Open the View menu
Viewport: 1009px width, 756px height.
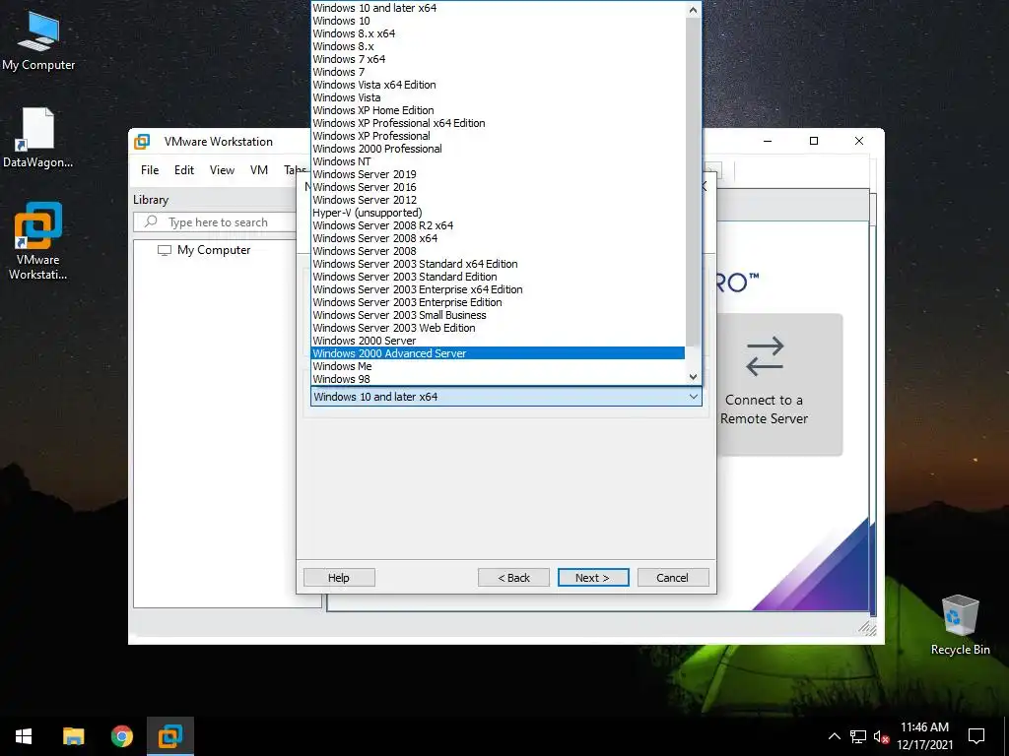point(222,169)
